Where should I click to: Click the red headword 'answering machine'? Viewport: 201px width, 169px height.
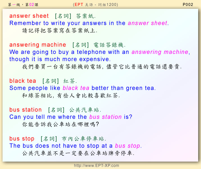pos(38,45)
